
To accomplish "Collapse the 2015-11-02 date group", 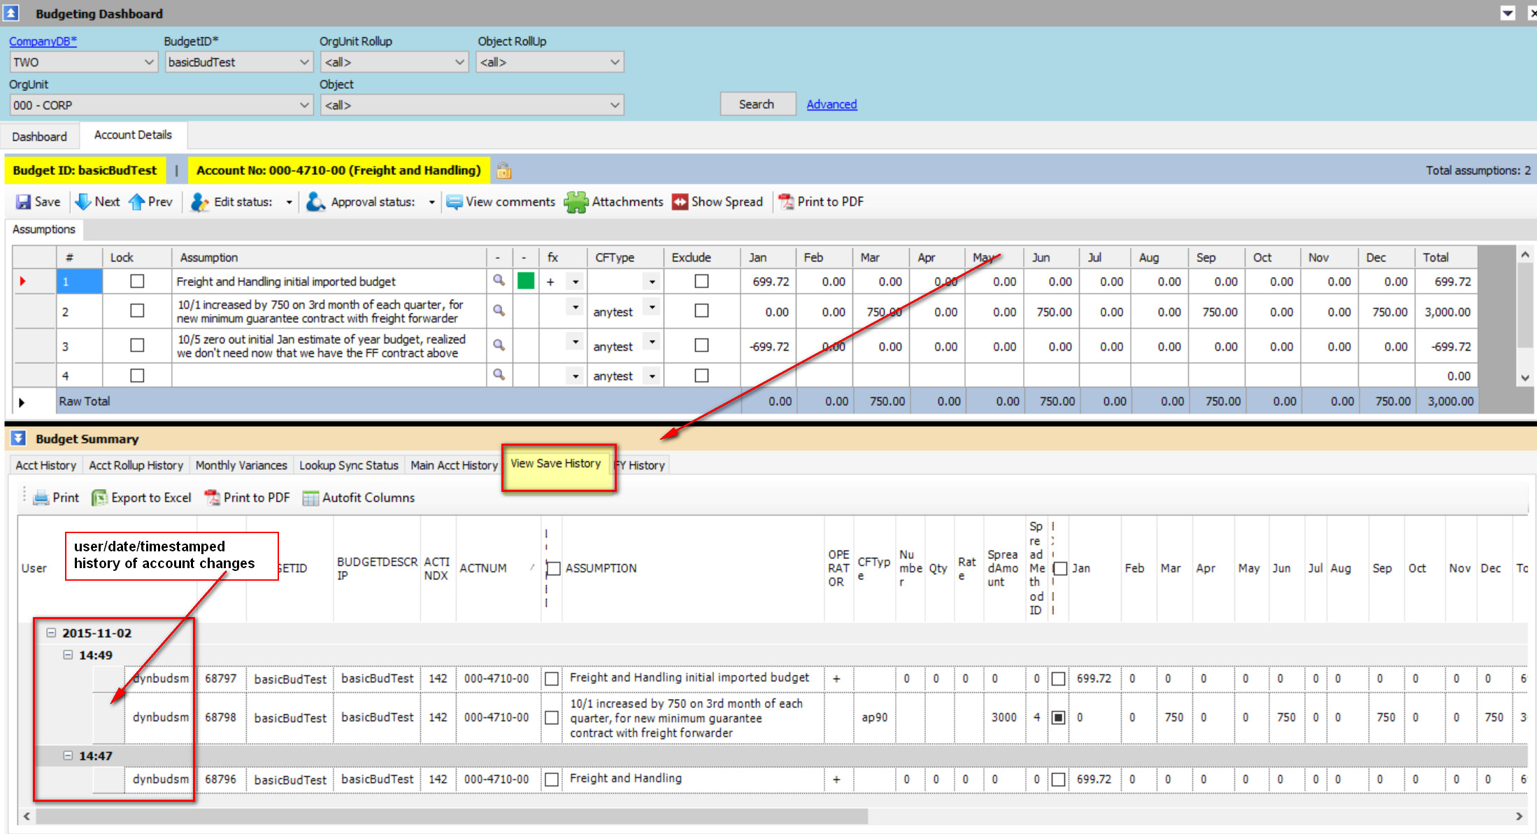I will [51, 632].
